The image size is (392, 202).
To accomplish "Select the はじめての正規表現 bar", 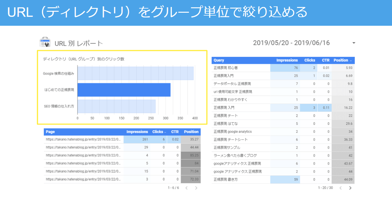I will [x=124, y=90].
